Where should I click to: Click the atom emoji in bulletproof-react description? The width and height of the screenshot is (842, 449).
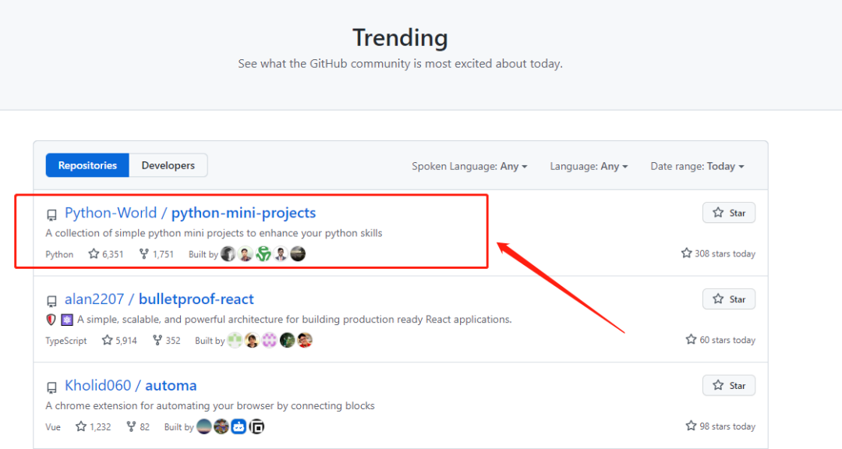point(66,320)
